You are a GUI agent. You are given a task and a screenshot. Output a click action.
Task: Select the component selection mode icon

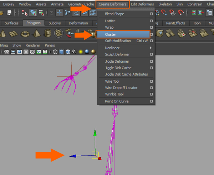[x=41, y=13]
